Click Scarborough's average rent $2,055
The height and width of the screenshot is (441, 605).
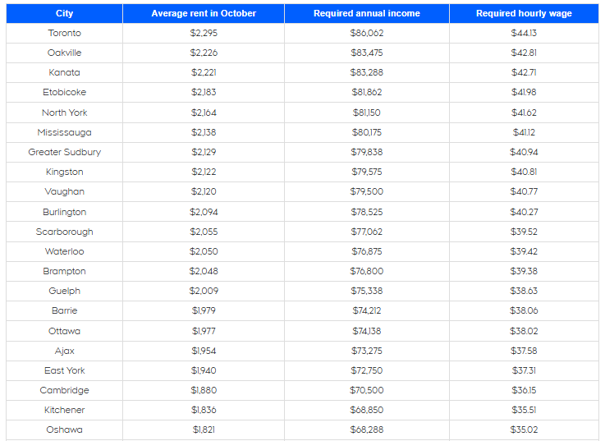click(204, 232)
